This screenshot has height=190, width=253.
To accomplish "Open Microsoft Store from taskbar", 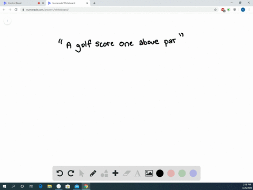I will [x=67, y=186].
